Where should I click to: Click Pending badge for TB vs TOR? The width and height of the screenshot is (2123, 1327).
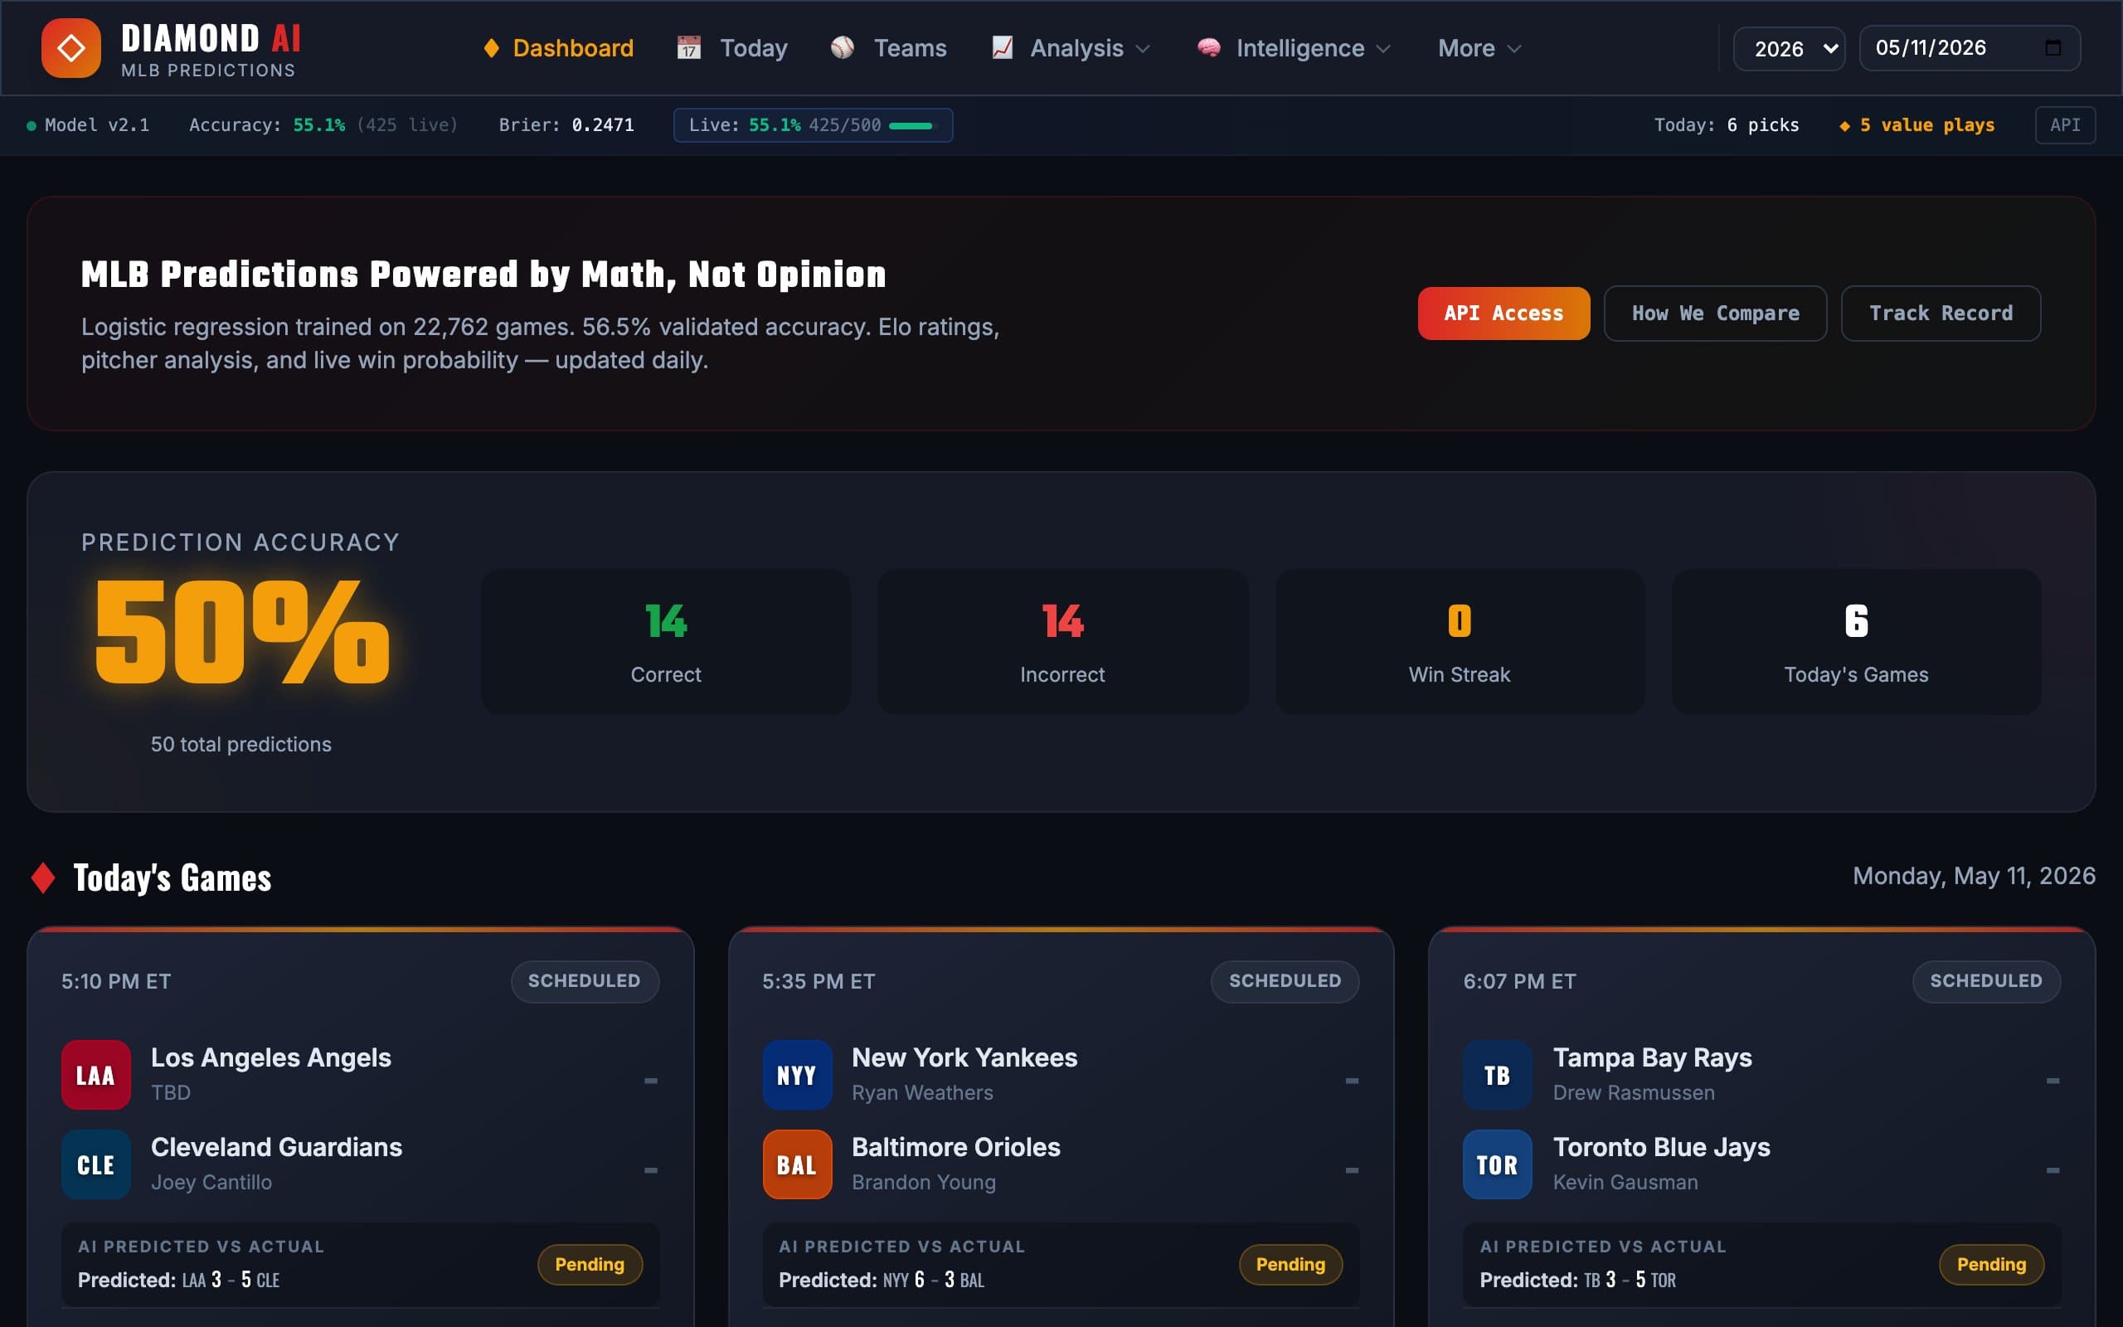(1991, 1265)
